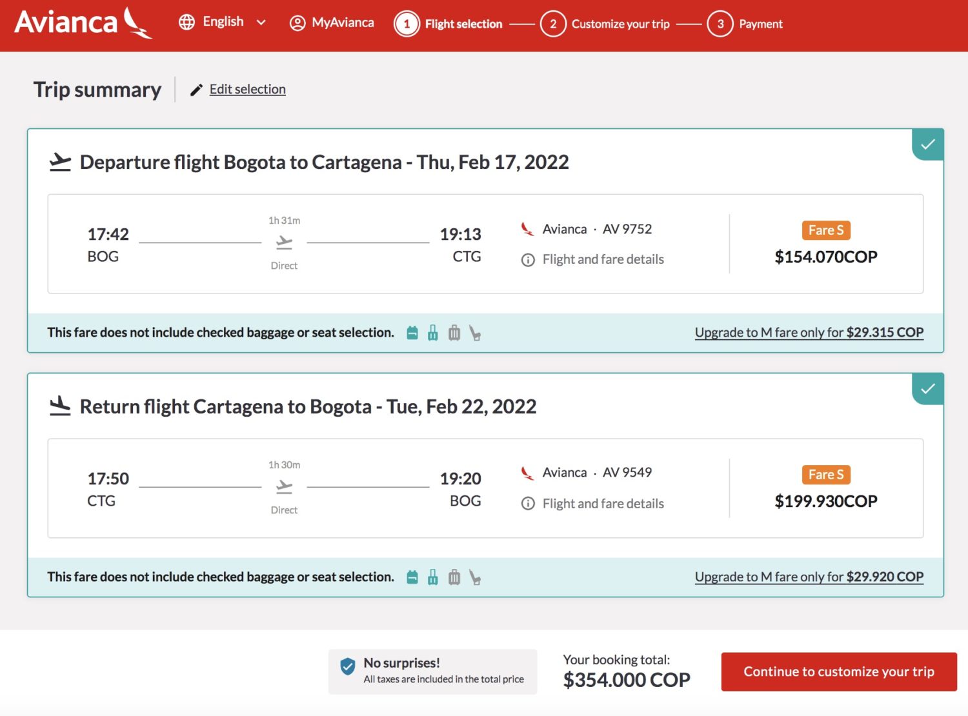Click flight number AV 9752
This screenshot has height=716, width=968.
pos(627,229)
